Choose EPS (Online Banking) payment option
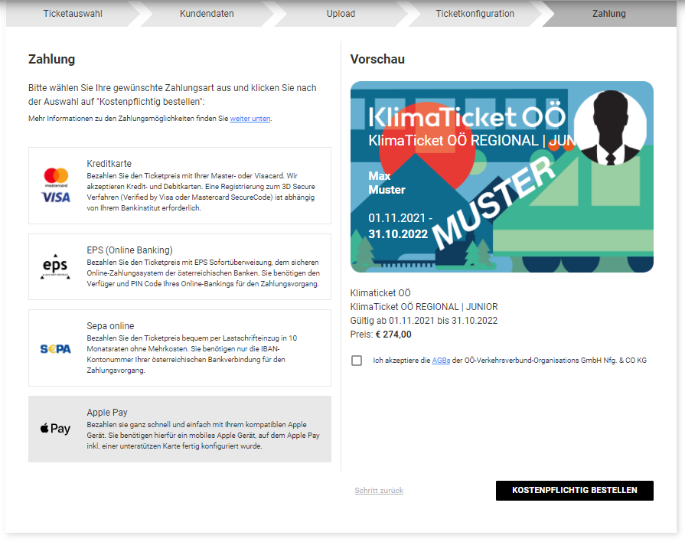The height and width of the screenshot is (542, 685). pyautogui.click(x=180, y=266)
